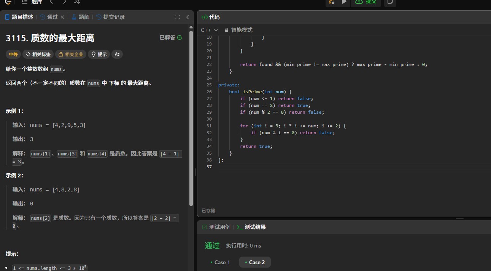The width and height of the screenshot is (491, 271).
Task: Open the notes icon beside 提交
Action: tap(390, 2)
